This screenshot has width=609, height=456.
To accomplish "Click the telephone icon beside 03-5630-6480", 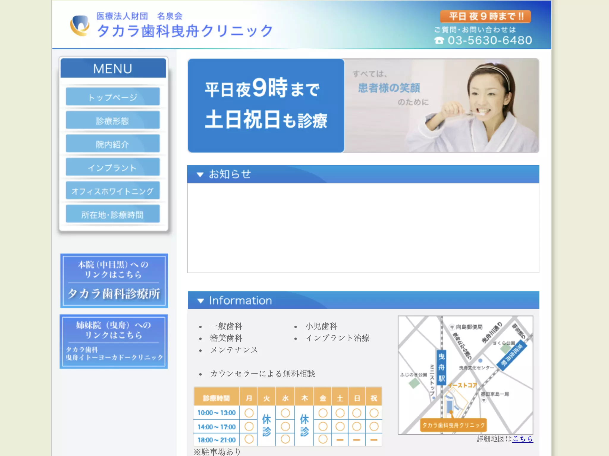I will pos(439,40).
